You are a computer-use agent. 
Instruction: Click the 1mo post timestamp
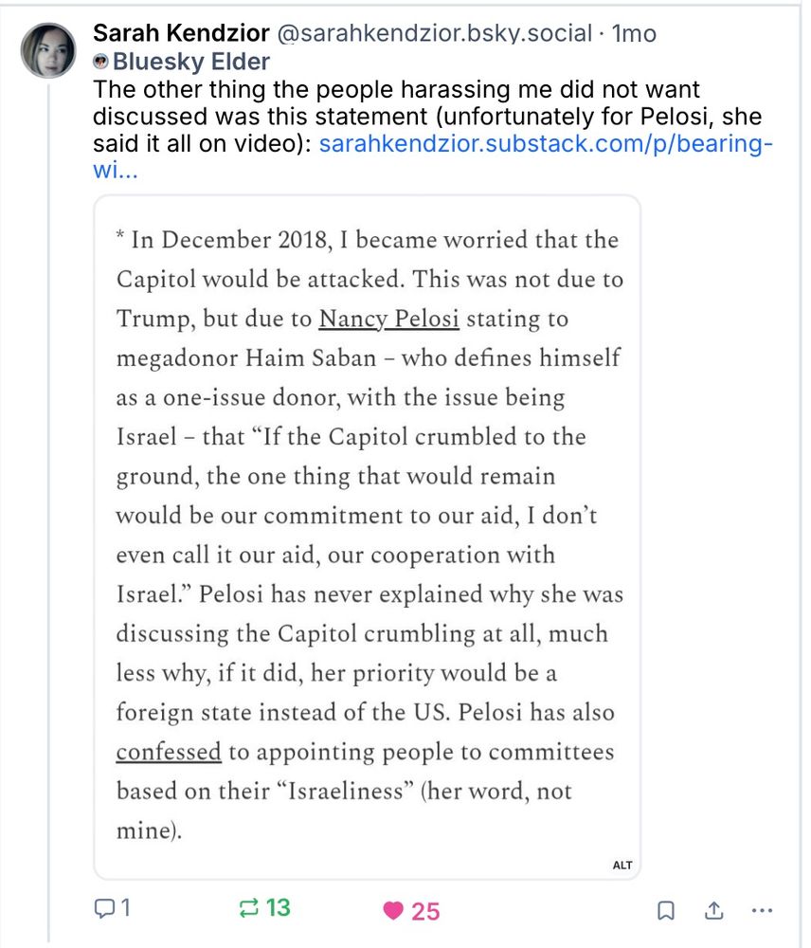[635, 34]
